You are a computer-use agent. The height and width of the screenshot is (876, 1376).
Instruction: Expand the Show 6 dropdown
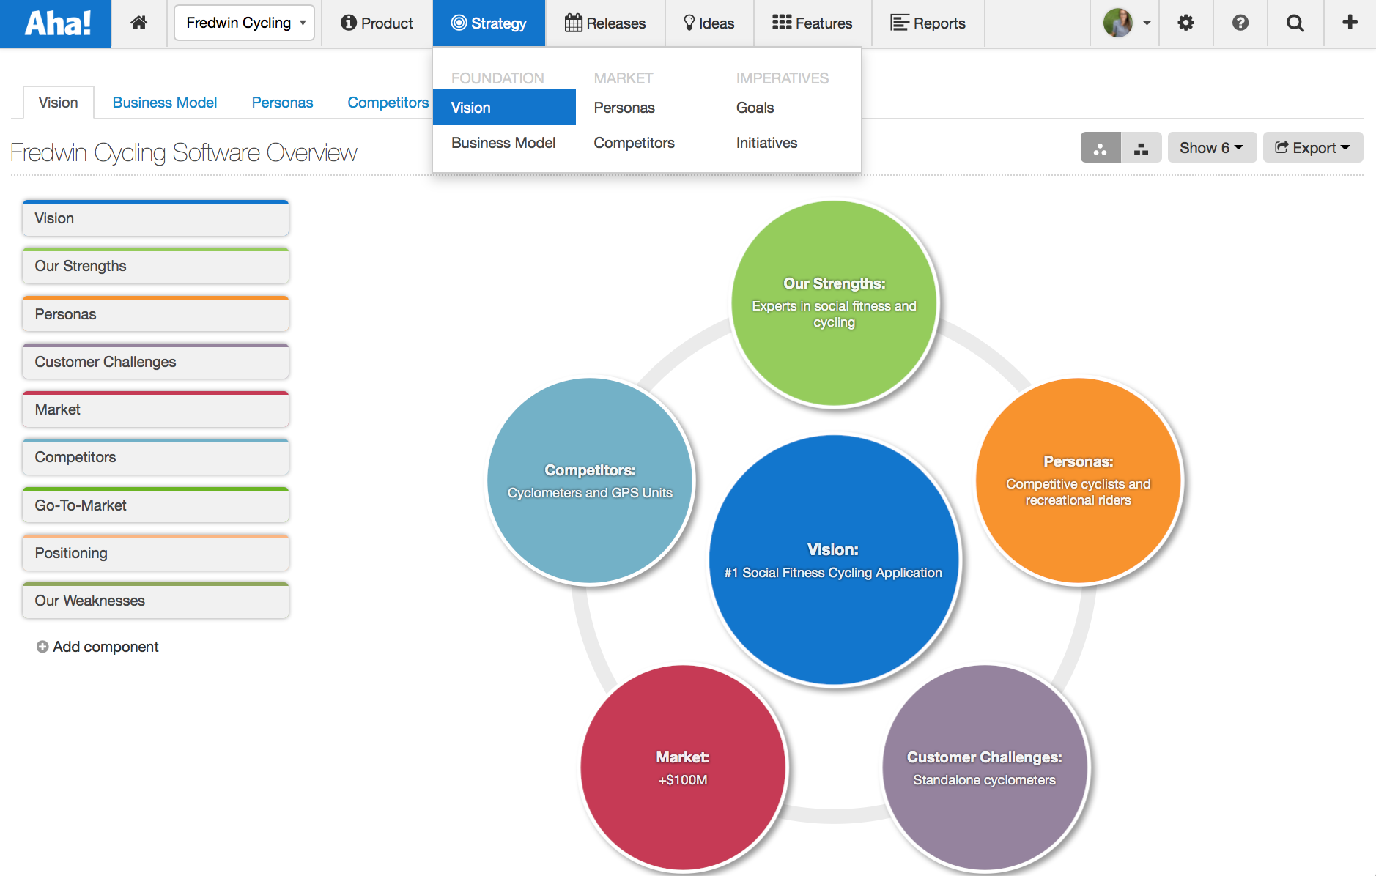(1210, 147)
